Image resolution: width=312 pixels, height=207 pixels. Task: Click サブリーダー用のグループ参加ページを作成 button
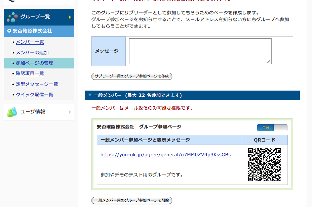click(132, 76)
